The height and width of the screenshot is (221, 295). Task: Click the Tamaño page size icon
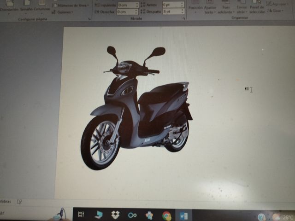point(26,6)
